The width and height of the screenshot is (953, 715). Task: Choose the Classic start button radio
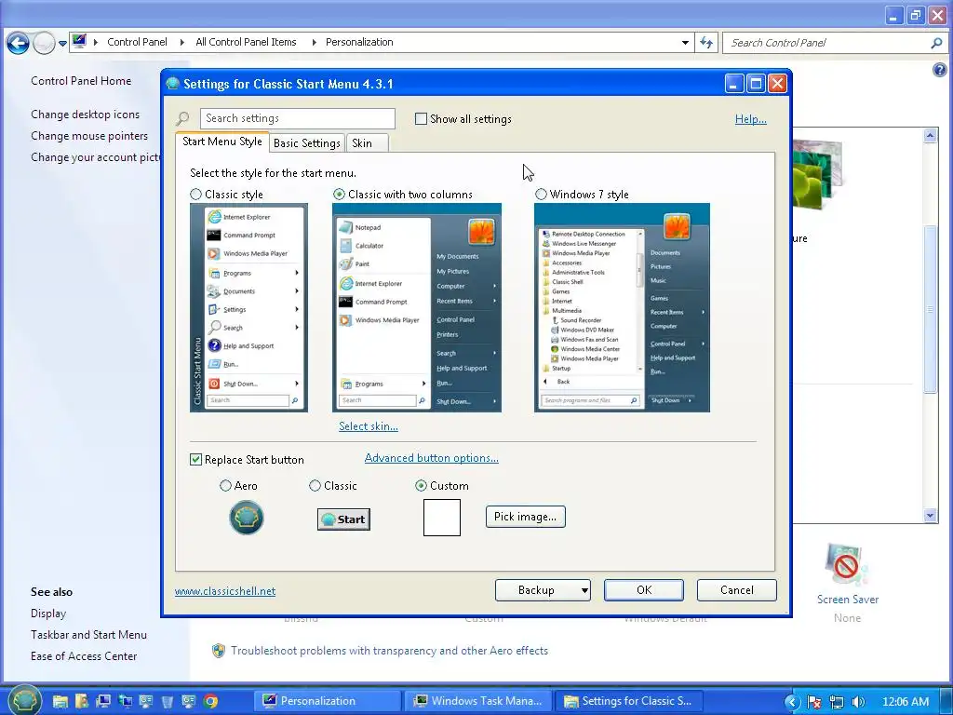(x=315, y=486)
